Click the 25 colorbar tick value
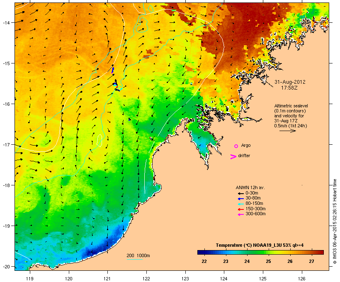 268,261
